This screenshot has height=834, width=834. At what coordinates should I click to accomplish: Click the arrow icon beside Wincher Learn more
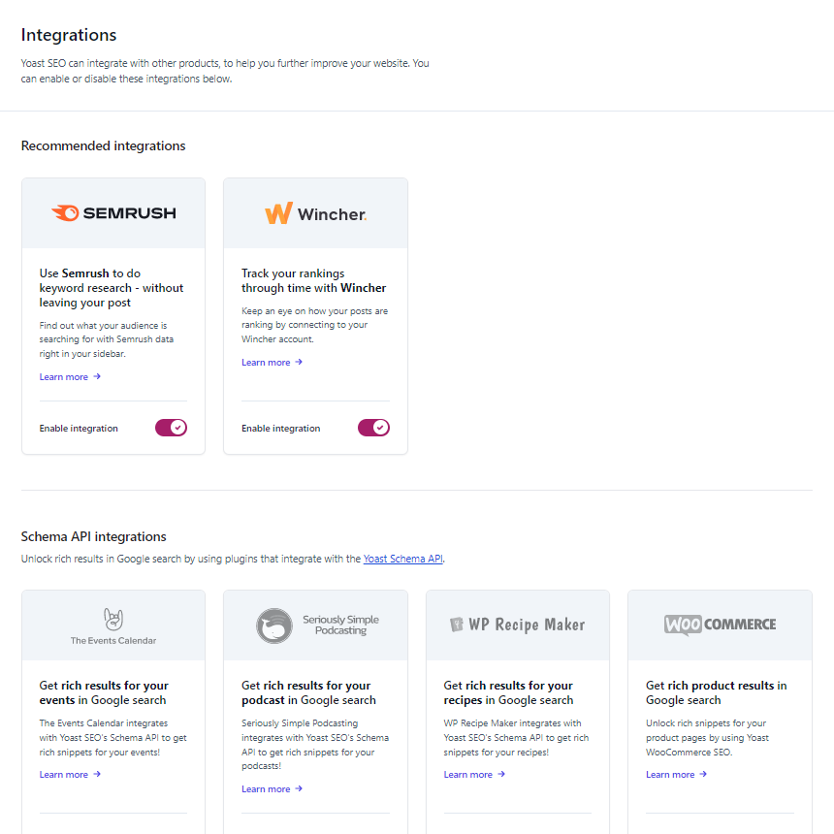pyautogui.click(x=299, y=363)
